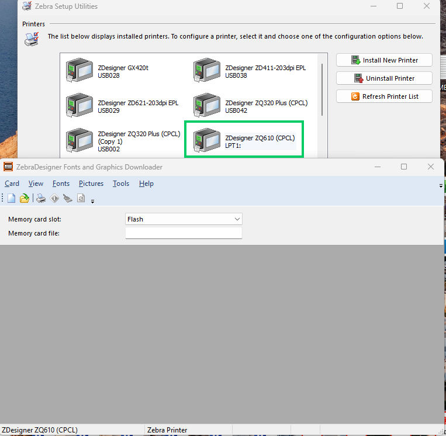Expand the menu bar overflow arrow

(x=441, y=186)
